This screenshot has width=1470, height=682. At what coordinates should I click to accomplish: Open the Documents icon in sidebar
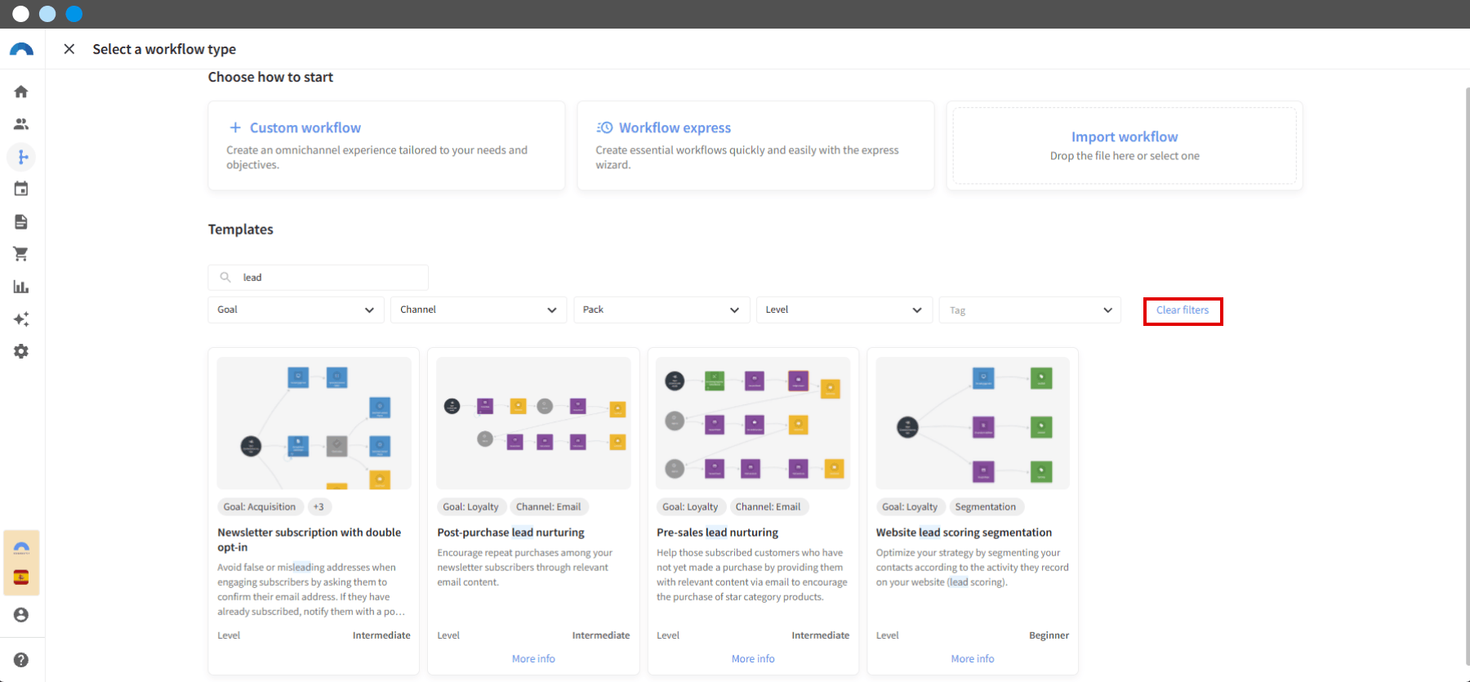click(x=21, y=221)
